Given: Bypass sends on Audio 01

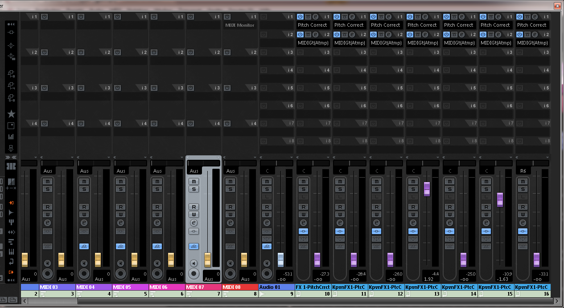Looking at the screenshot, I should [x=267, y=246].
